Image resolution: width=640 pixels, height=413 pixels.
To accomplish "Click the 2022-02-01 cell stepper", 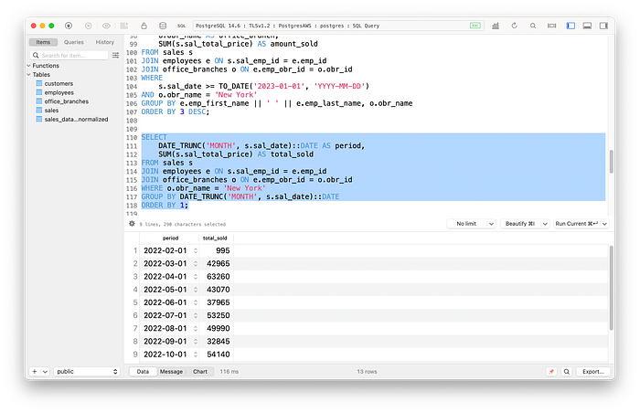I will pos(196,250).
